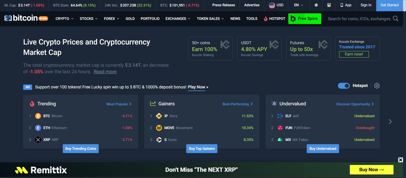The width and height of the screenshot is (406, 178).
Task: Open the EN language dropdown
Action: [299, 5]
